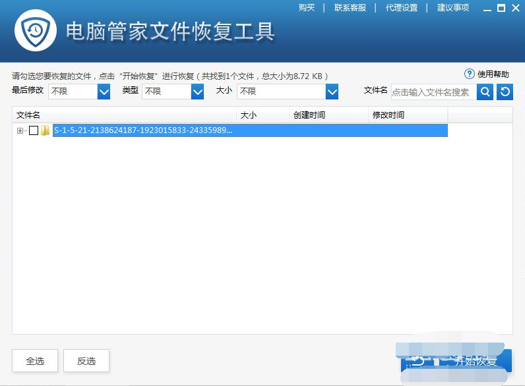Click the shield logo in the header

(x=30, y=30)
